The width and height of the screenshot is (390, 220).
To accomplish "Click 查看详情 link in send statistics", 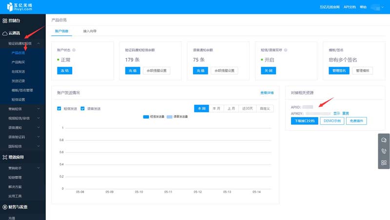I will coord(267,93).
